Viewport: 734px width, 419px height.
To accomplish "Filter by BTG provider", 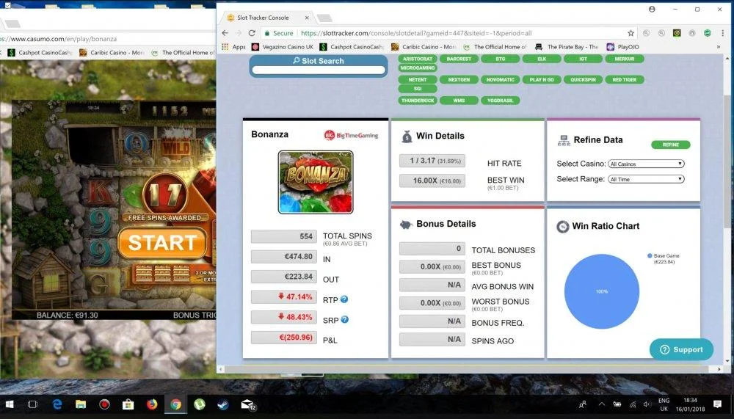I will point(500,59).
